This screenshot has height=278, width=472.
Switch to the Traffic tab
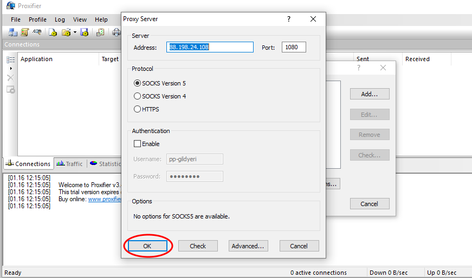(69, 164)
